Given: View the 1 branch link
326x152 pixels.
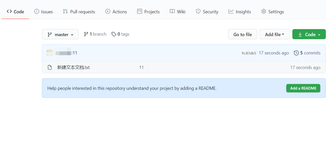Looking at the screenshot, I should (95, 34).
